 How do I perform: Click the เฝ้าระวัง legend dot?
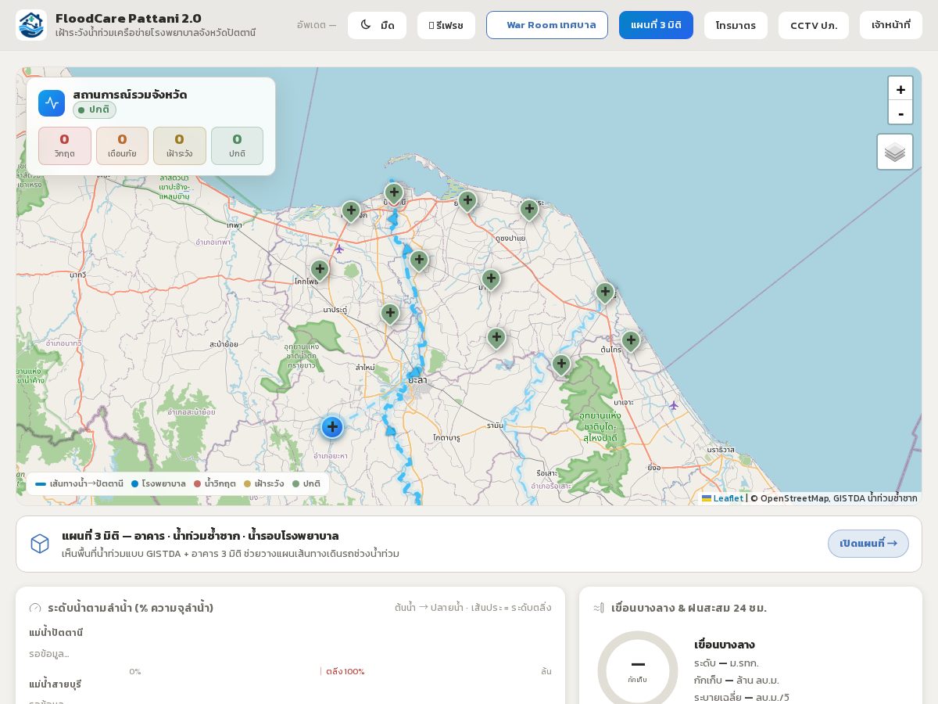click(x=248, y=483)
